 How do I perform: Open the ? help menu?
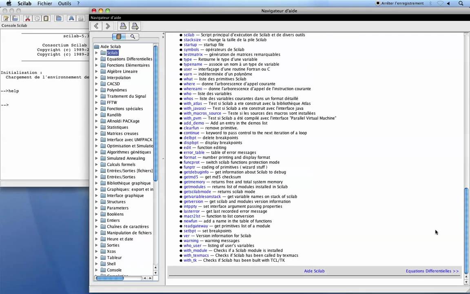pos(78,4)
